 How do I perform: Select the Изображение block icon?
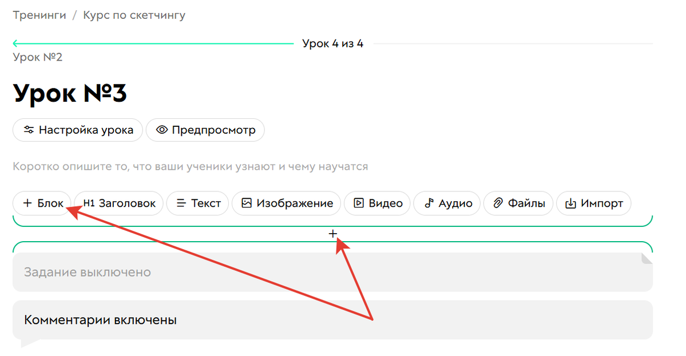246,203
